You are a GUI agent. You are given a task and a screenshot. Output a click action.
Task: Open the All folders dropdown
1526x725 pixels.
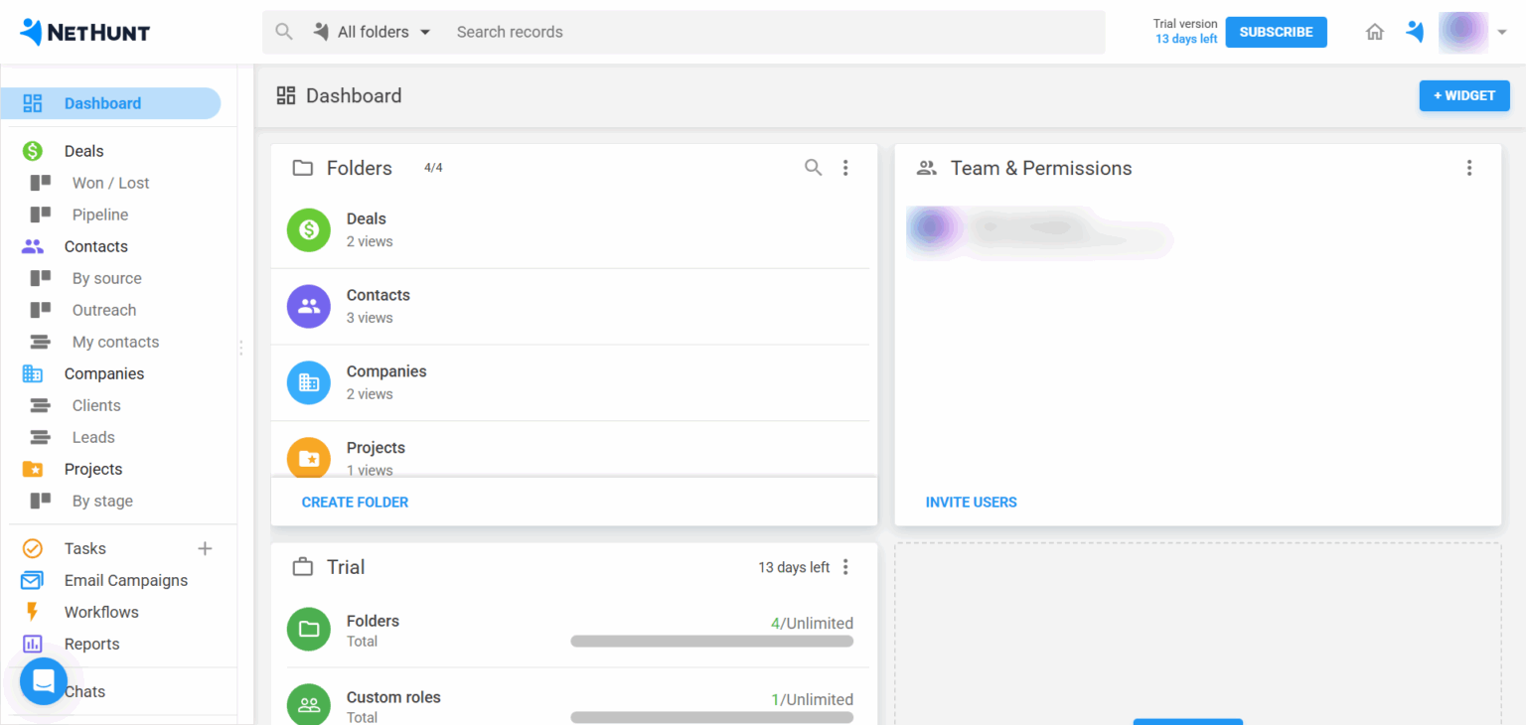click(x=372, y=32)
